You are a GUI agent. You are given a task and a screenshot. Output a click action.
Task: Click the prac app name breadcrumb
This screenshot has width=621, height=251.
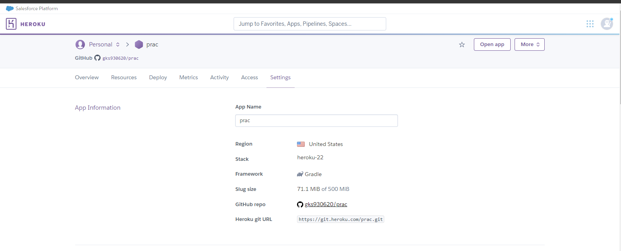[x=152, y=45]
